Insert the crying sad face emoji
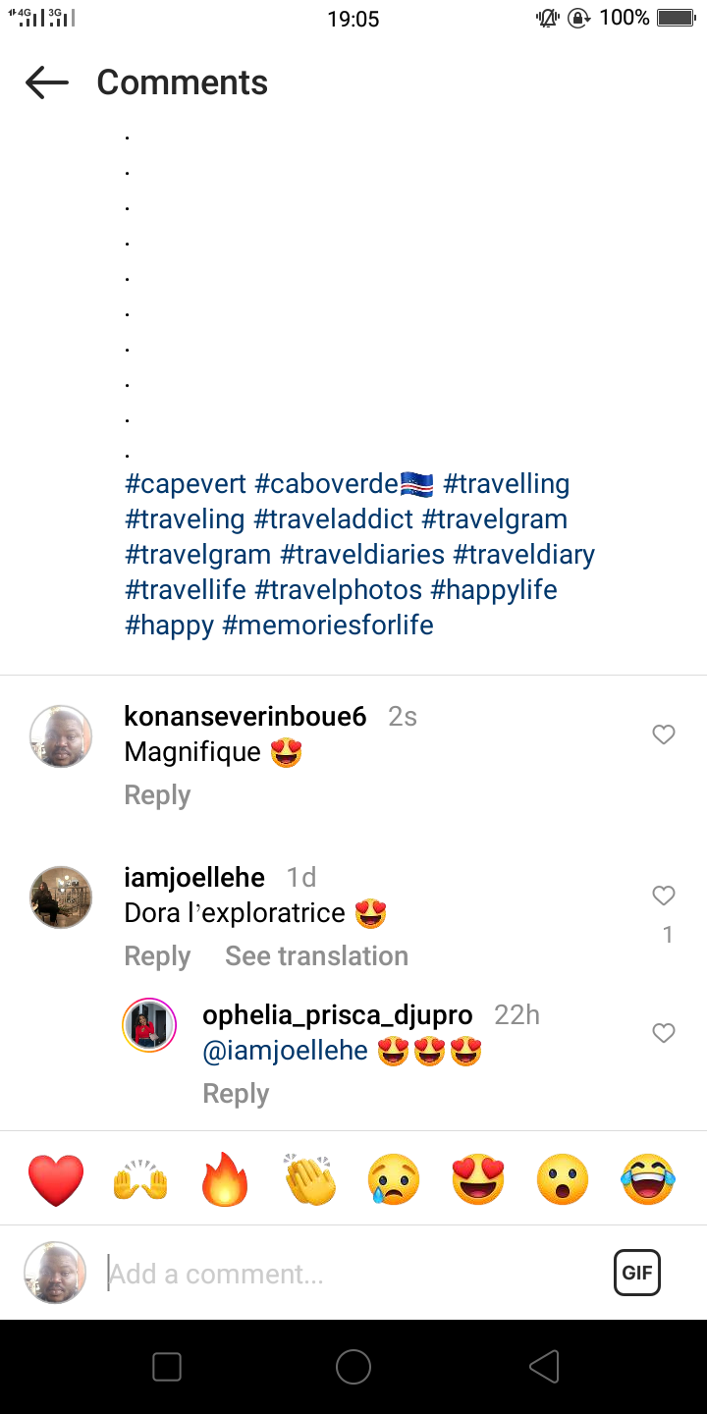The height and width of the screenshot is (1414, 707). tap(394, 1180)
